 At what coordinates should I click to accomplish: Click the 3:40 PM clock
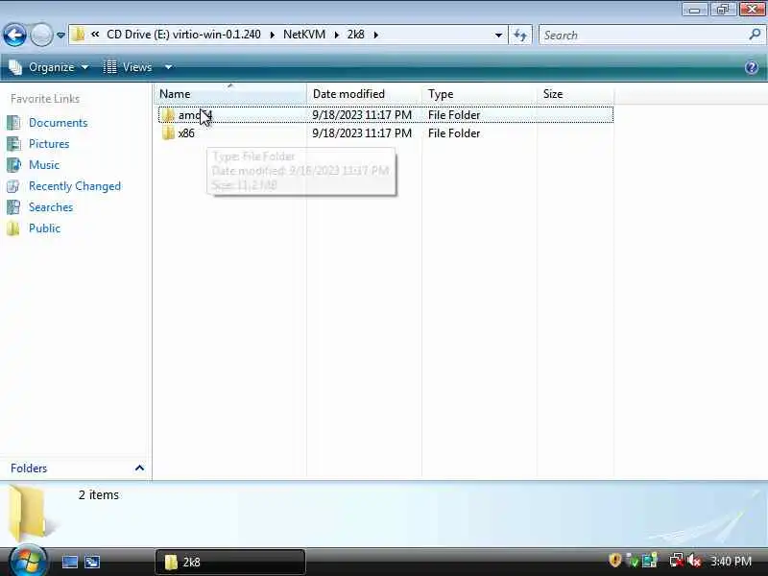pos(731,562)
